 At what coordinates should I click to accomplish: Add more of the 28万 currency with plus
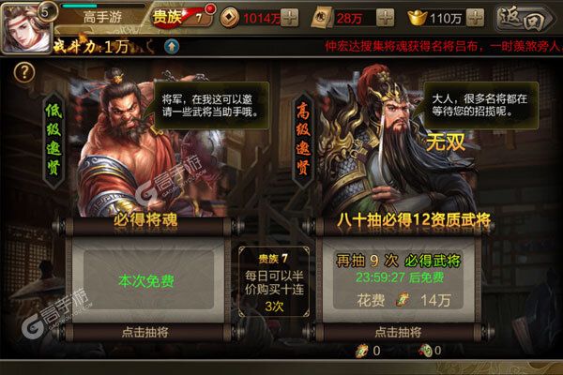pos(385,18)
